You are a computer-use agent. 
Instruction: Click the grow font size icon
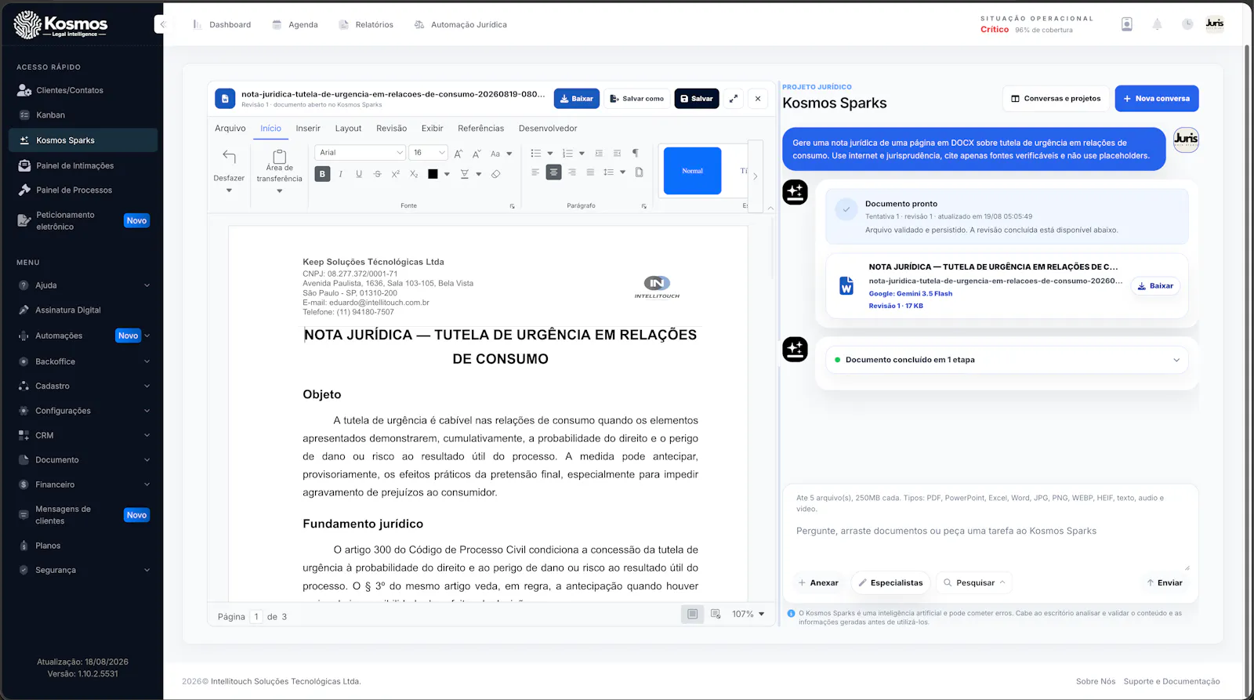pos(458,154)
